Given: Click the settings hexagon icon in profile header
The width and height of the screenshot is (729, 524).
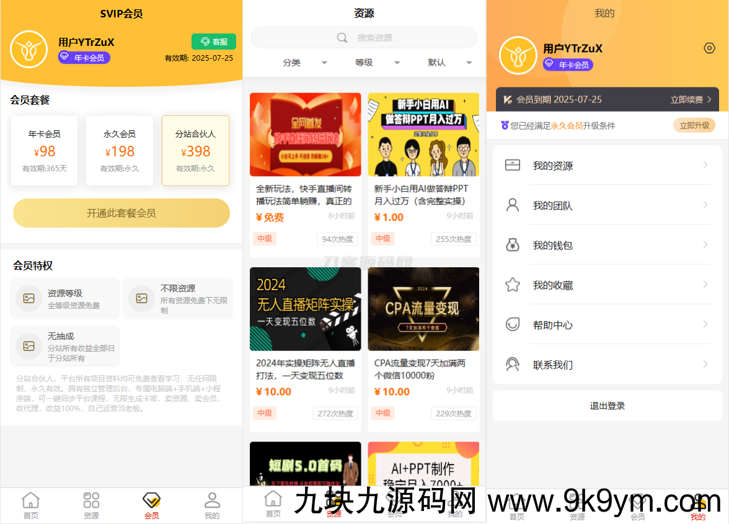Looking at the screenshot, I should pos(710,48).
